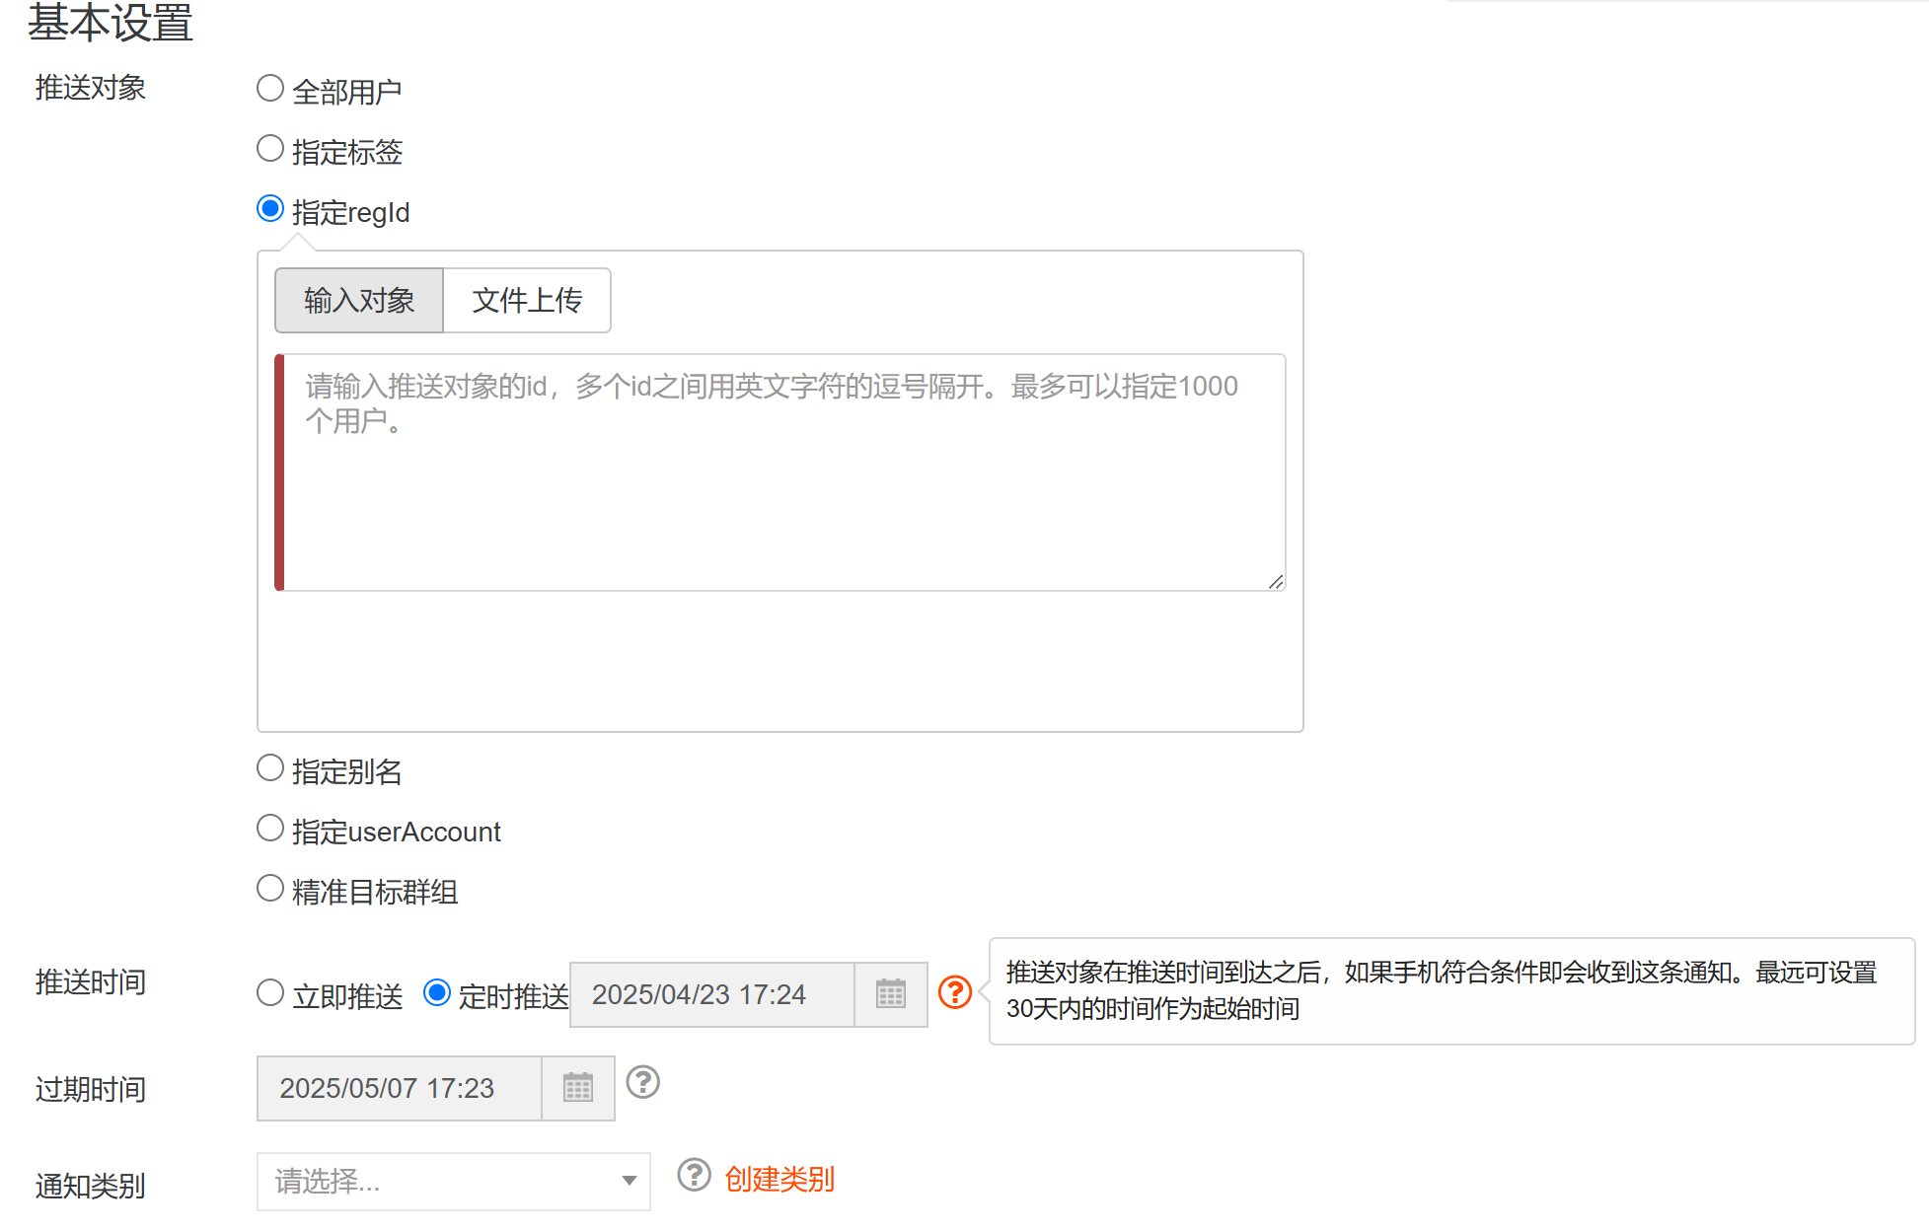Viewport: 1929px width, 1232px height.
Task: Select the 指定标签 radio option
Action: tap(270, 149)
